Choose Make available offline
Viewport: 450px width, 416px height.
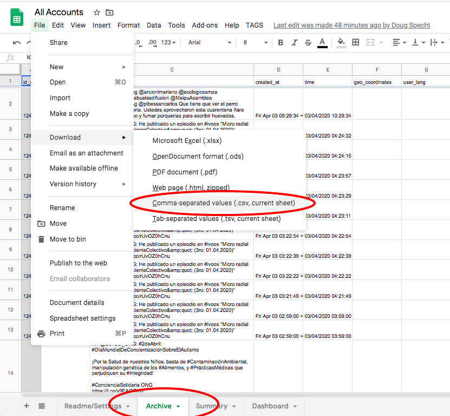(82, 168)
